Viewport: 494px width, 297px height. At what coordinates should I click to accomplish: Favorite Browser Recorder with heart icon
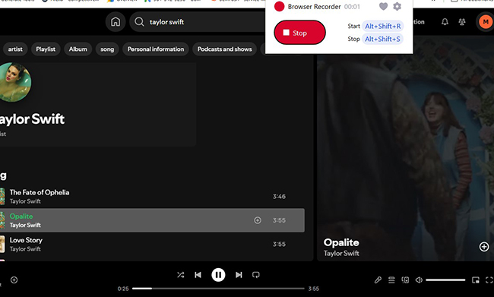(x=383, y=6)
